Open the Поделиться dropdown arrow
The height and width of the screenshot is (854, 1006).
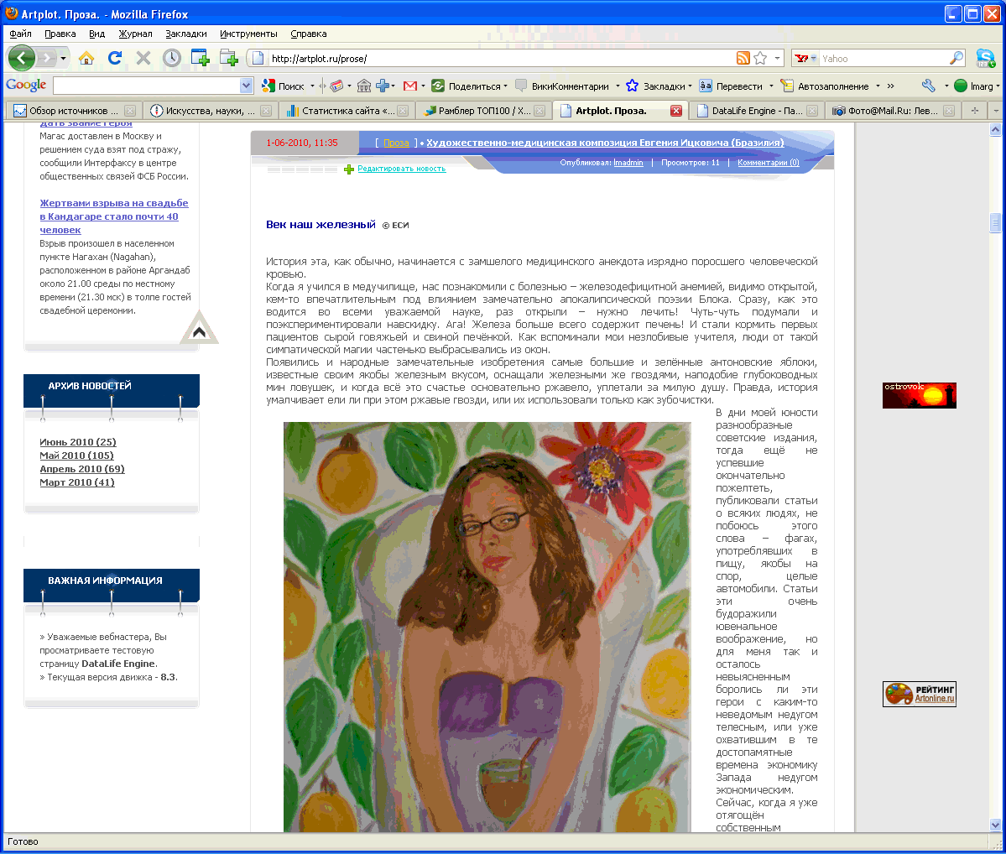coord(506,86)
